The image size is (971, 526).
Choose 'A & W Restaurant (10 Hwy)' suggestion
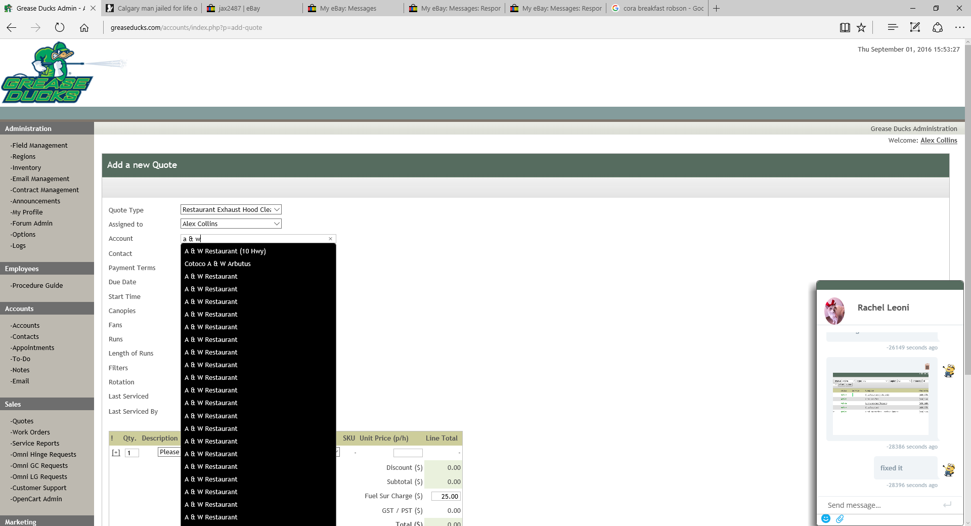225,251
